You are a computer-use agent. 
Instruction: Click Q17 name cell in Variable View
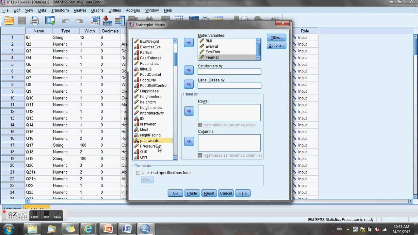[x=39, y=145]
